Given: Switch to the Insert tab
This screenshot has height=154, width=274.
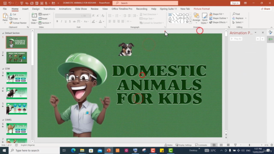Looking at the screenshot, I should click(25, 9).
